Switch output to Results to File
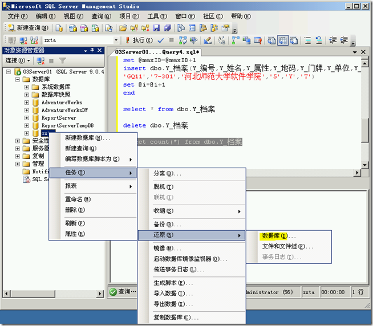This screenshot has width=373, height=326. coord(294,40)
